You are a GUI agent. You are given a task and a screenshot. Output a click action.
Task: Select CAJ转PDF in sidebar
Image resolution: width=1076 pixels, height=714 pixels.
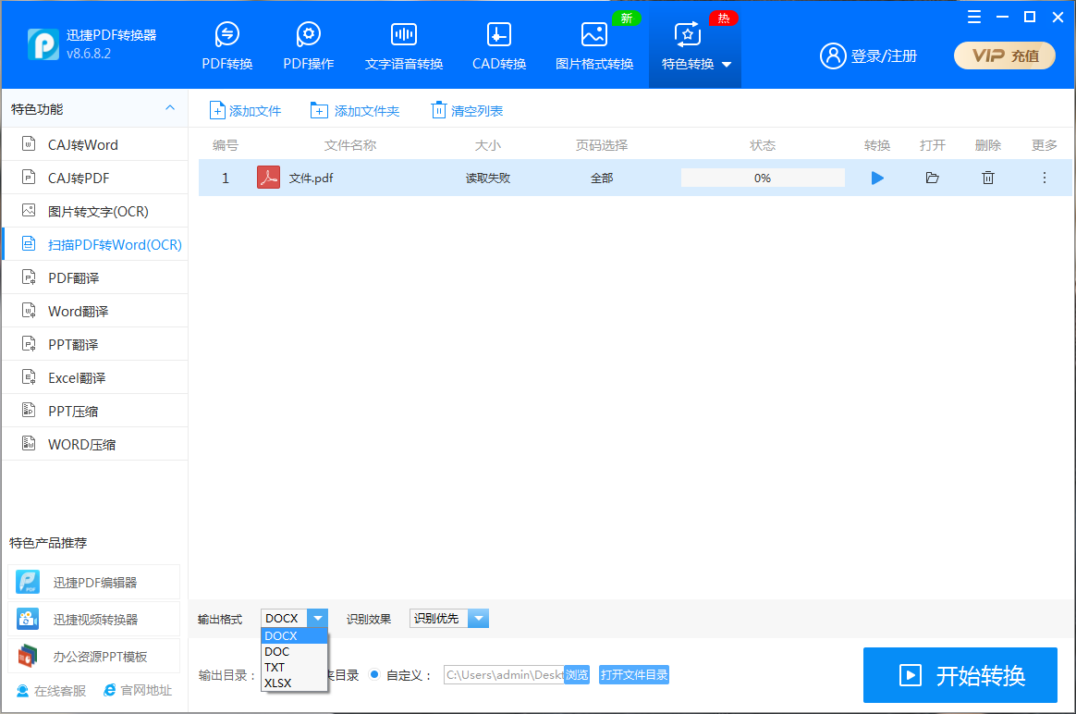(95, 178)
